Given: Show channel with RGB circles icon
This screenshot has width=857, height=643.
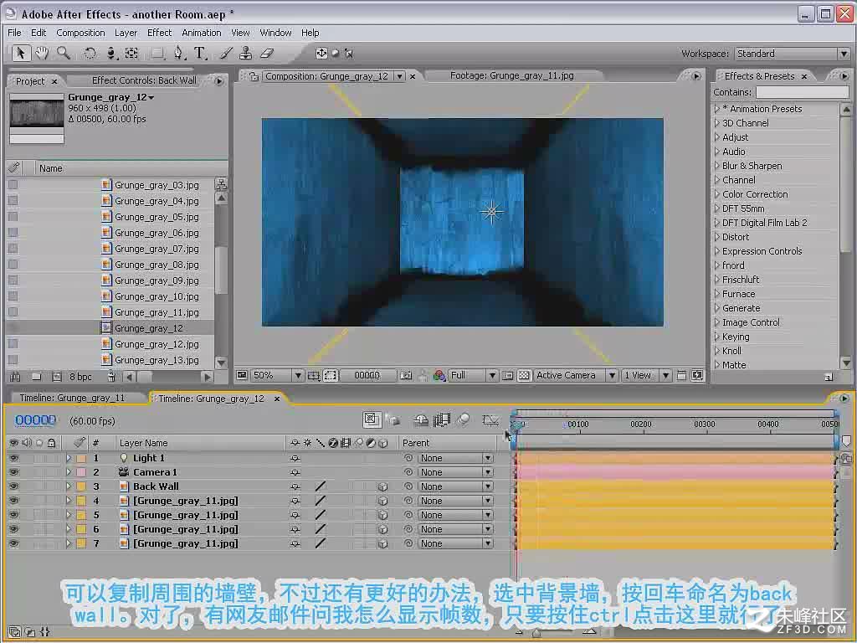Looking at the screenshot, I should (x=439, y=376).
